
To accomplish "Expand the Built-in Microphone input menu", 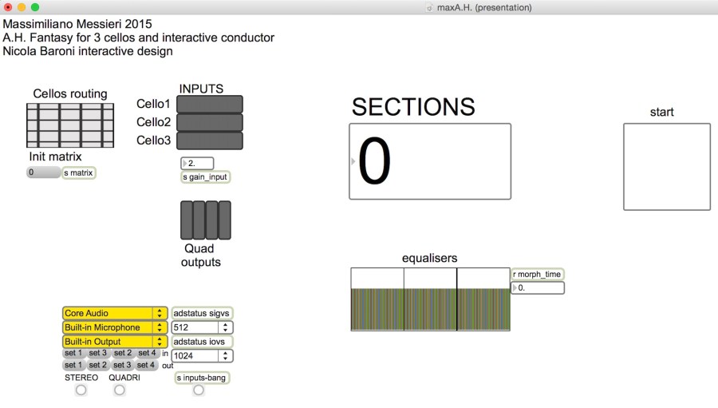I will click(x=115, y=327).
